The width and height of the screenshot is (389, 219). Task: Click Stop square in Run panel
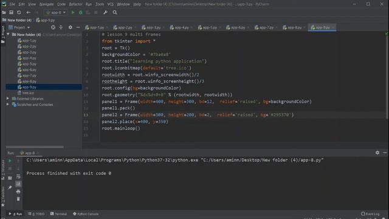coord(10,169)
